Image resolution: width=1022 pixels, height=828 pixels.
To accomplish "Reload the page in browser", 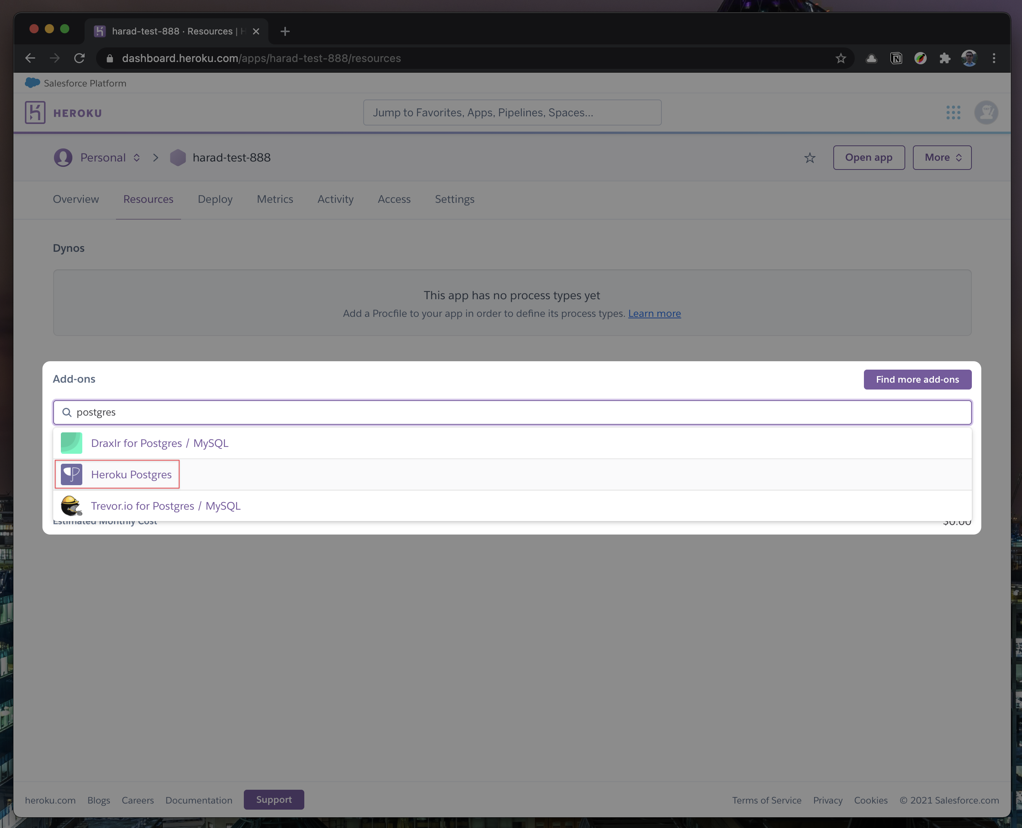I will (80, 58).
